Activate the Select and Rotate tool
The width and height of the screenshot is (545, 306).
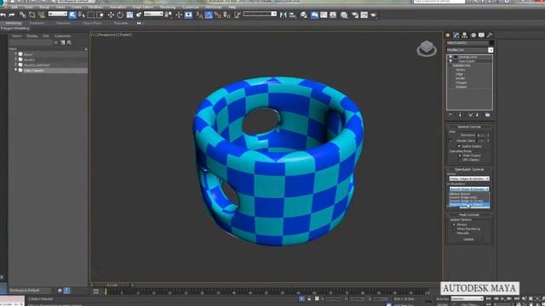point(120,15)
